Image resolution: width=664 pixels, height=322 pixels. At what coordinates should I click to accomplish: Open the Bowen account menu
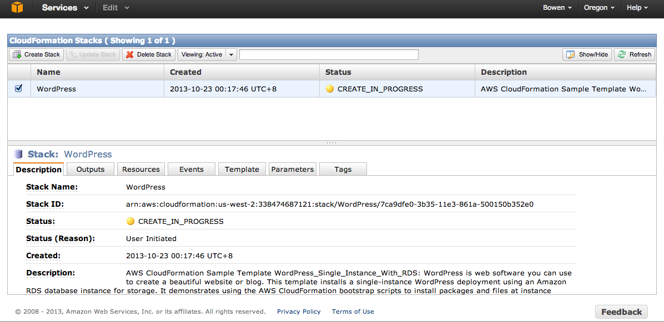click(x=557, y=8)
